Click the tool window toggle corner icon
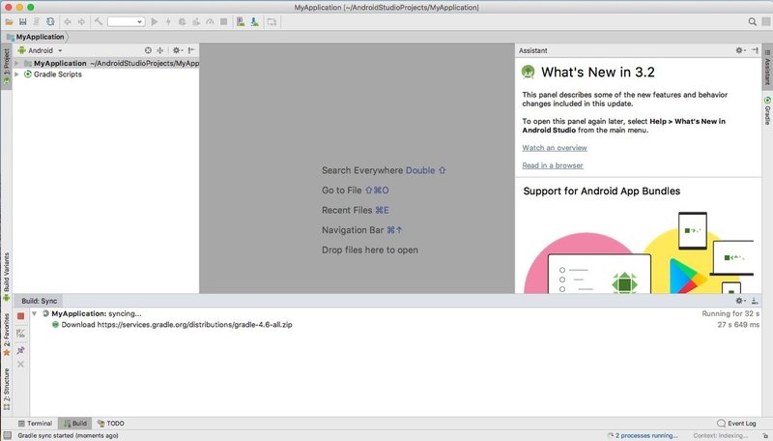 click(x=7, y=435)
